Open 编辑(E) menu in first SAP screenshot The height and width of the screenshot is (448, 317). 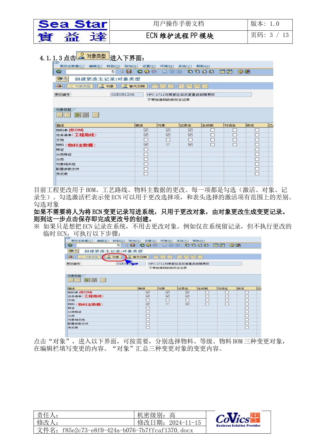coord(96,66)
